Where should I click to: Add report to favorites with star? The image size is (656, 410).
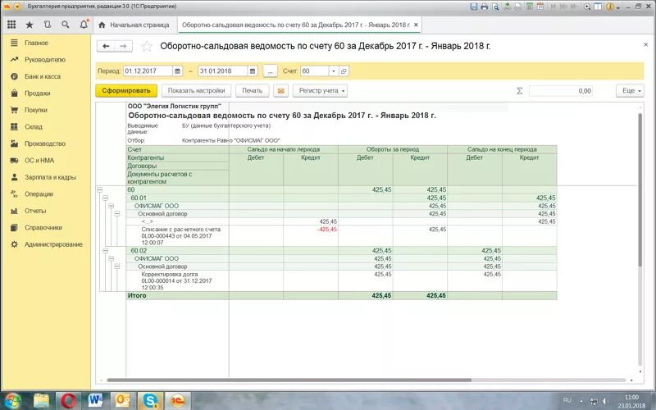(147, 46)
